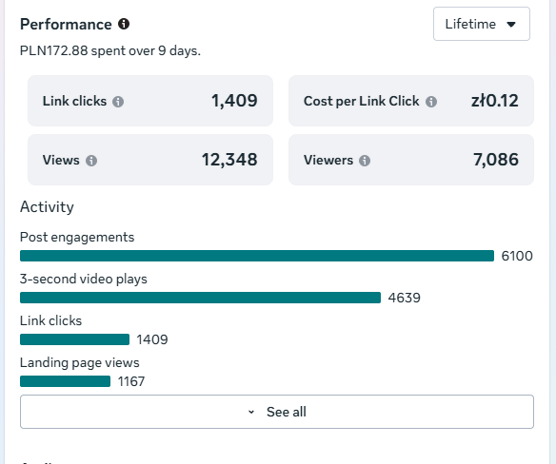Select the Views 12,348 card
The image size is (556, 464).
pos(150,160)
